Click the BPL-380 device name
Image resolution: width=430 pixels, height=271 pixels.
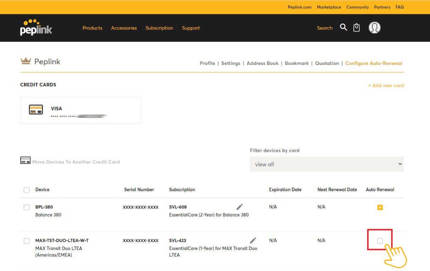coord(44,207)
